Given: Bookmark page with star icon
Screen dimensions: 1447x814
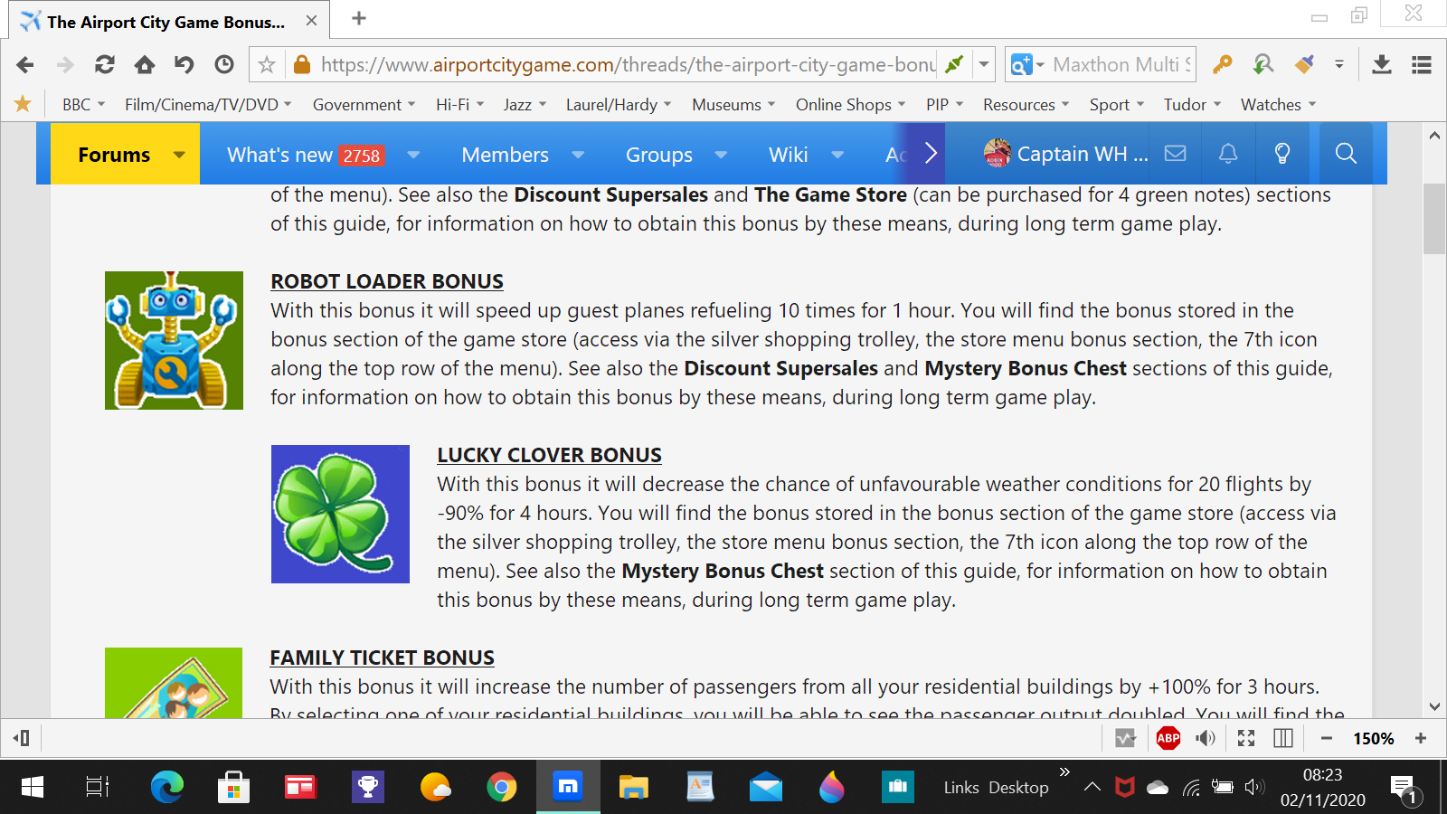Looking at the screenshot, I should click(x=267, y=64).
